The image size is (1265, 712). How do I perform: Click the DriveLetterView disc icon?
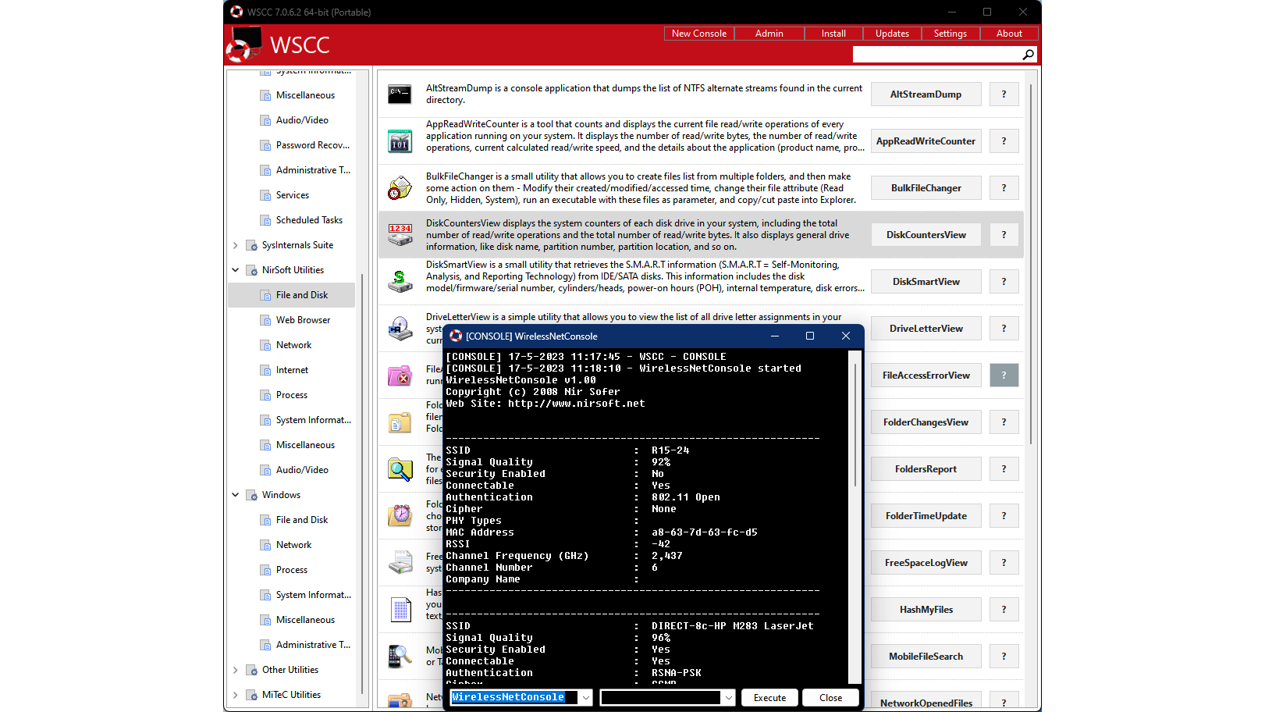point(400,329)
